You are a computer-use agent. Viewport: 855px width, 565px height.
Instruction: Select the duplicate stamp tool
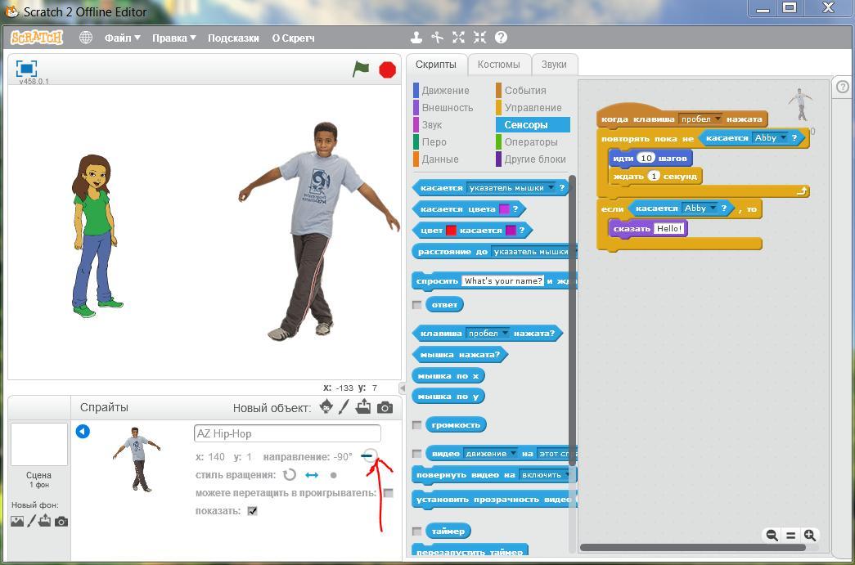click(416, 38)
